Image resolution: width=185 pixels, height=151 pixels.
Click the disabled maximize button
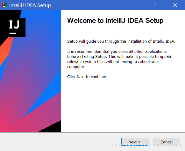point(156,5)
